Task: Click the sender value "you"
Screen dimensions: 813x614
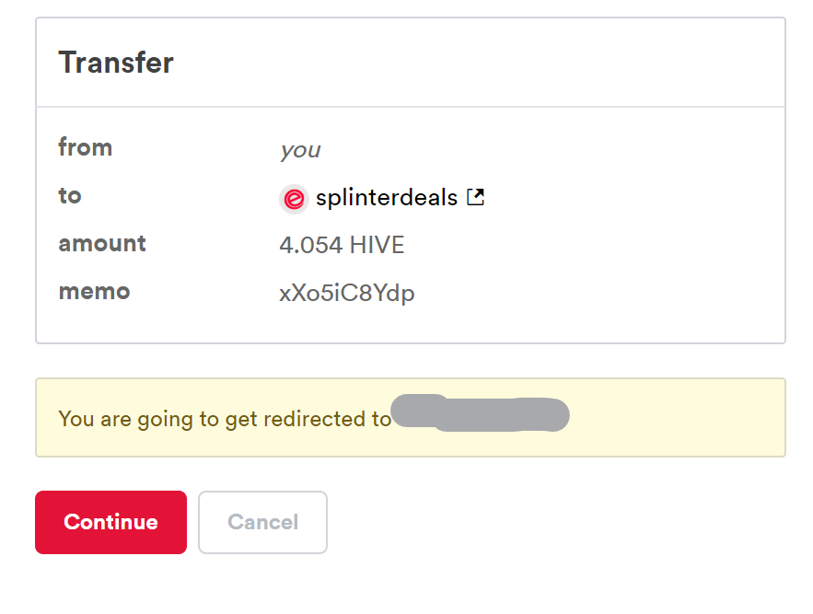Action: [301, 150]
